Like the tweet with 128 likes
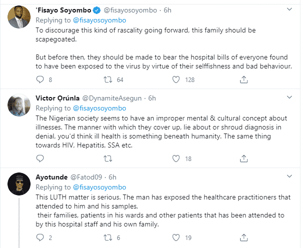The height and width of the screenshot is (248, 303). point(175,79)
